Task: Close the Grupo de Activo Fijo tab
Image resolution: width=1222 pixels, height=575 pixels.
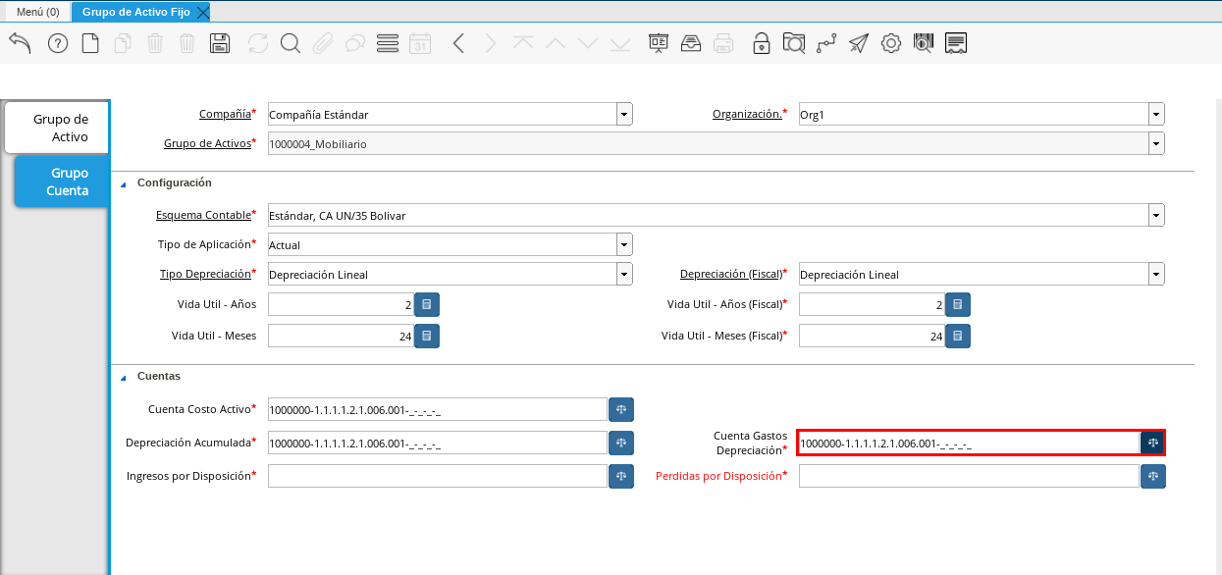Action: [202, 12]
